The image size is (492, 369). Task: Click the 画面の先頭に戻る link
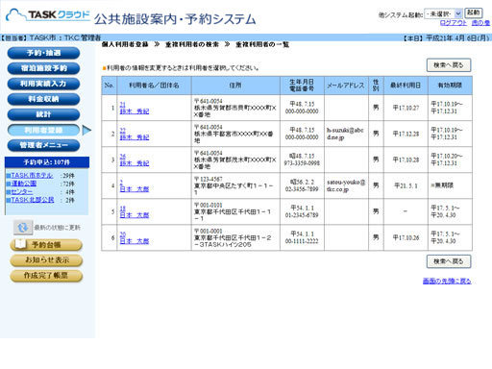tap(447, 281)
